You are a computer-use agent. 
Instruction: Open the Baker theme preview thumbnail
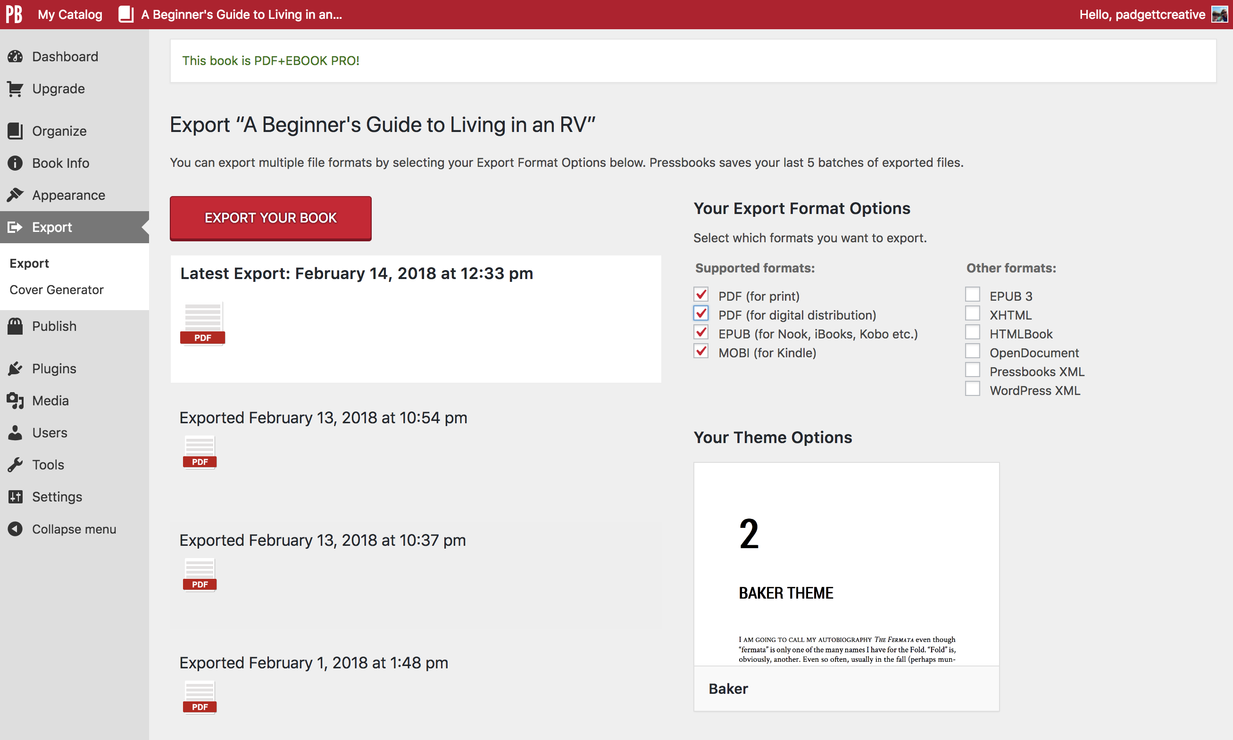(x=846, y=564)
